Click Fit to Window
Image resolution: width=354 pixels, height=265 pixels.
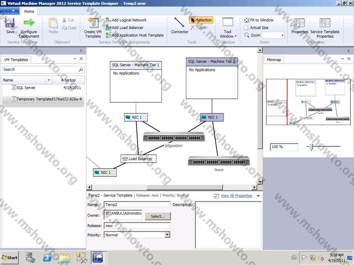[259, 20]
